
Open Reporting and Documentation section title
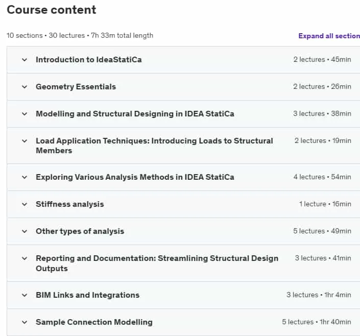157,263
